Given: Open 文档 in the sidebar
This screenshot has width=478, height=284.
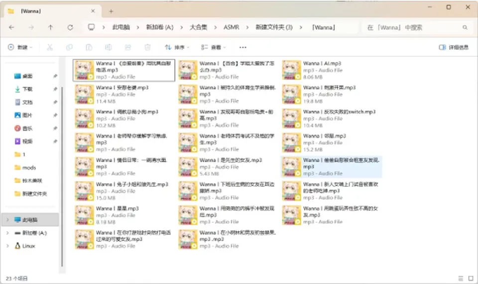Looking at the screenshot, I should point(27,102).
